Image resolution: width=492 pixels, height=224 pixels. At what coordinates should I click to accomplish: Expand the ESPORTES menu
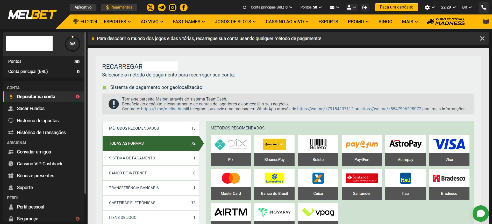pyautogui.click(x=117, y=22)
